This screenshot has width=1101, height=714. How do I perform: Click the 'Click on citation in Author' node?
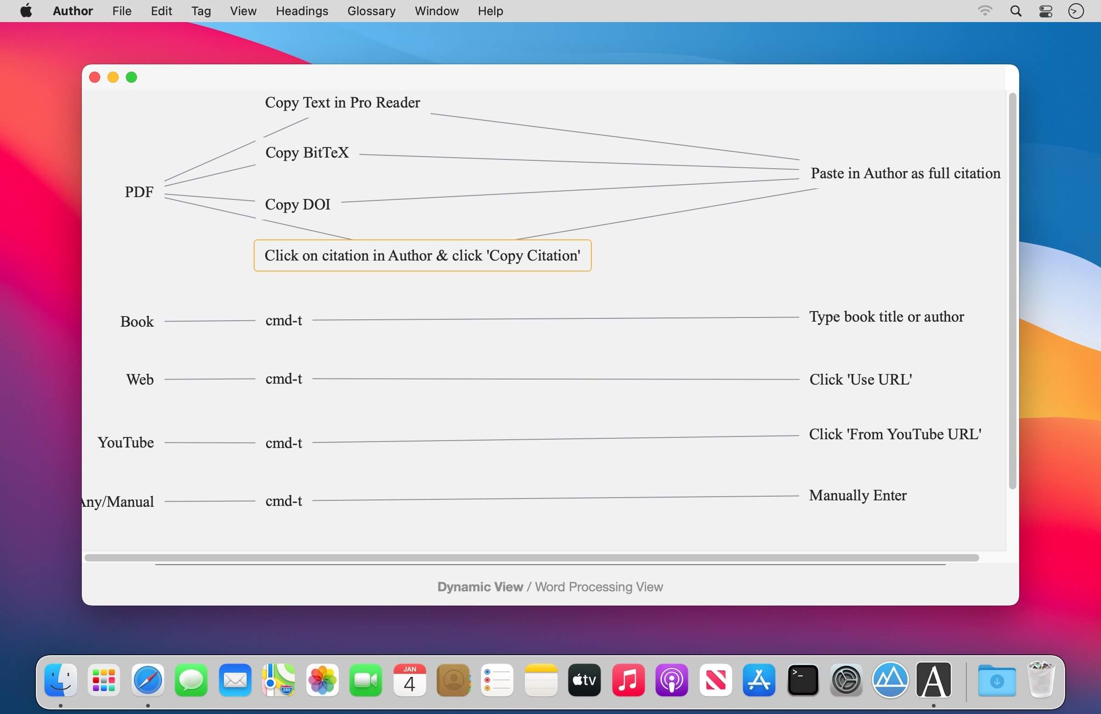click(422, 255)
